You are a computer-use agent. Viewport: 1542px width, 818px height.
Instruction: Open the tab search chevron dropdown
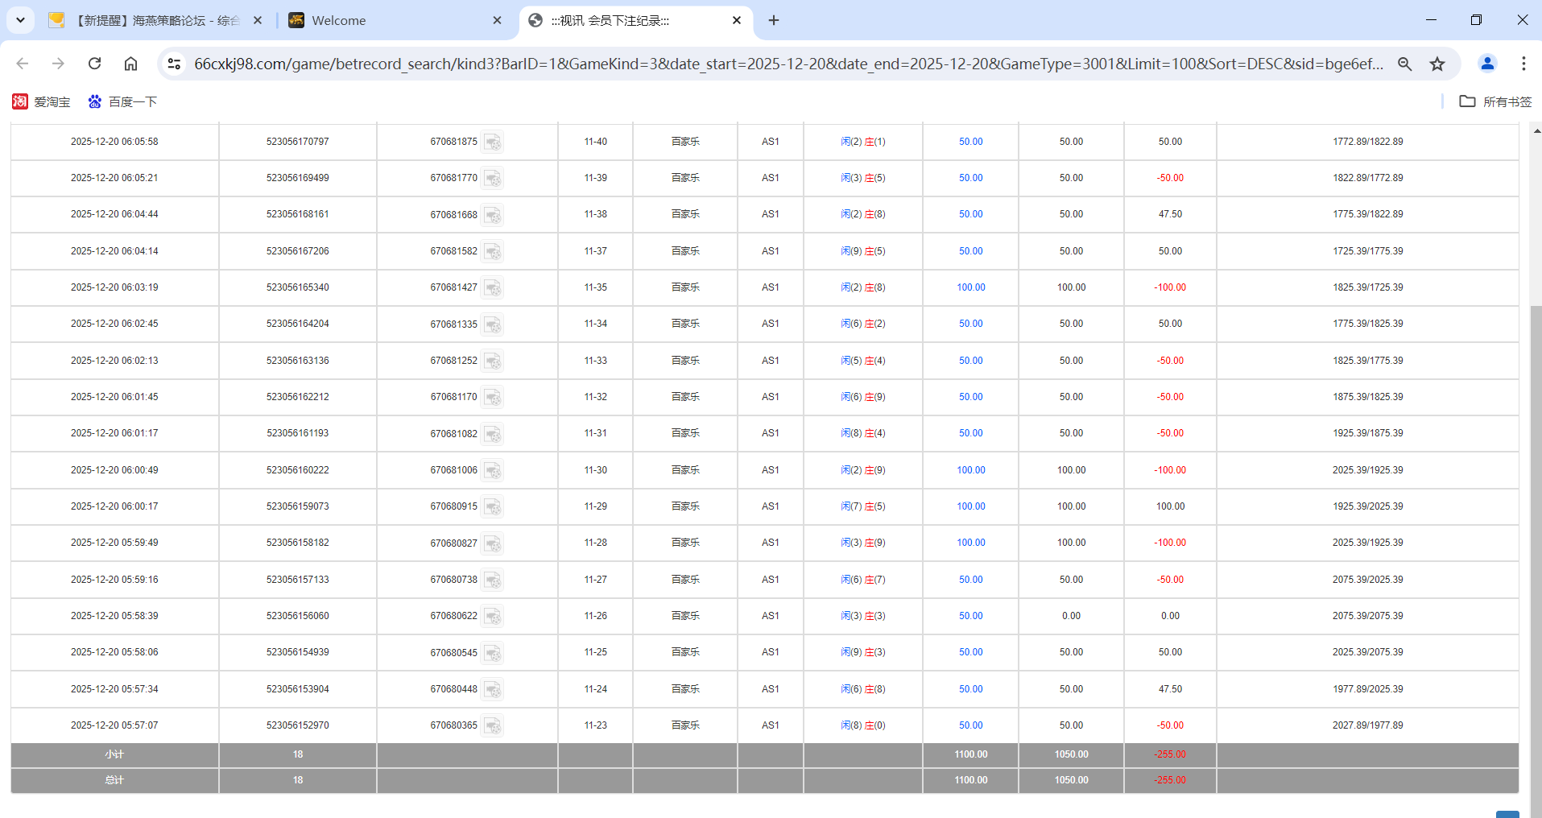click(x=20, y=20)
